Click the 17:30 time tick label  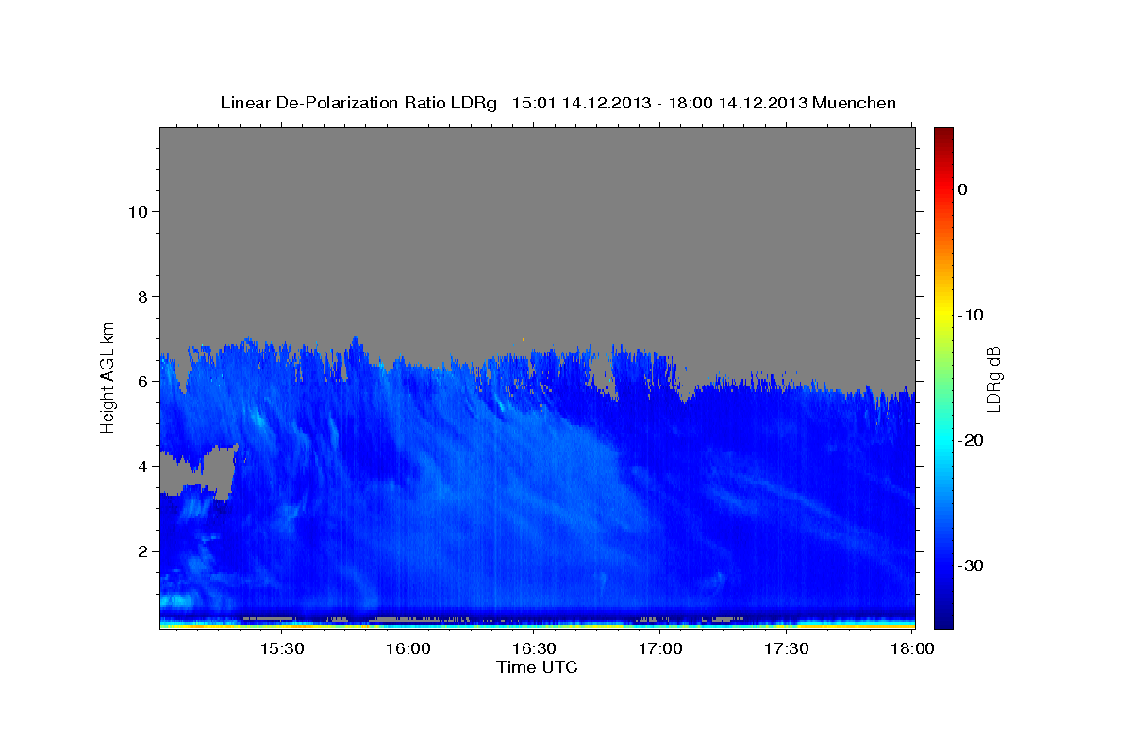pos(786,648)
